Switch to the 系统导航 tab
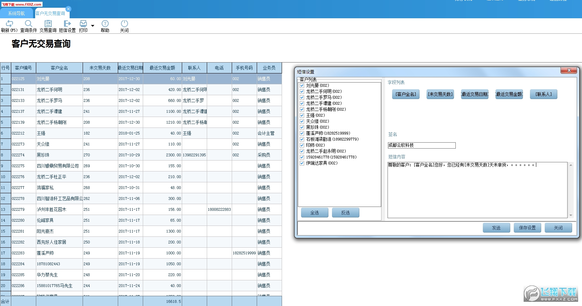The image size is (582, 306). [17, 13]
